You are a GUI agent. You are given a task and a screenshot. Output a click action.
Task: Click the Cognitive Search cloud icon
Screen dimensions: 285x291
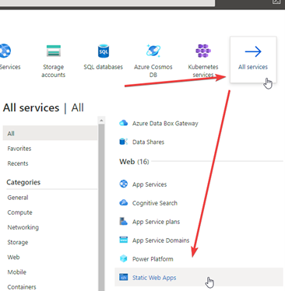(123, 202)
